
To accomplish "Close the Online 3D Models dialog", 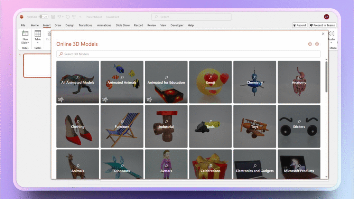I will [x=323, y=34].
